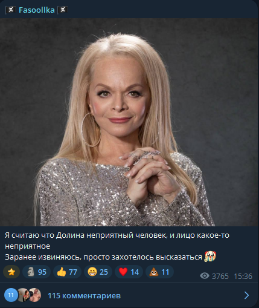The height and width of the screenshot is (308, 259).
Task: Click the second commenter avatar photo
Action: click(22, 295)
